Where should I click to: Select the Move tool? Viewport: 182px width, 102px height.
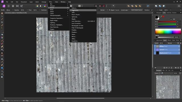coord(2,16)
